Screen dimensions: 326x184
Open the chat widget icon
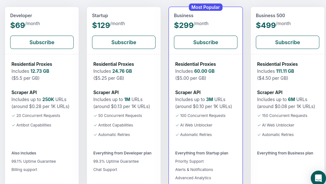click(318, 178)
